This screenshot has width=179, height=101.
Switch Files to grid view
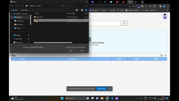(x=161, y=56)
